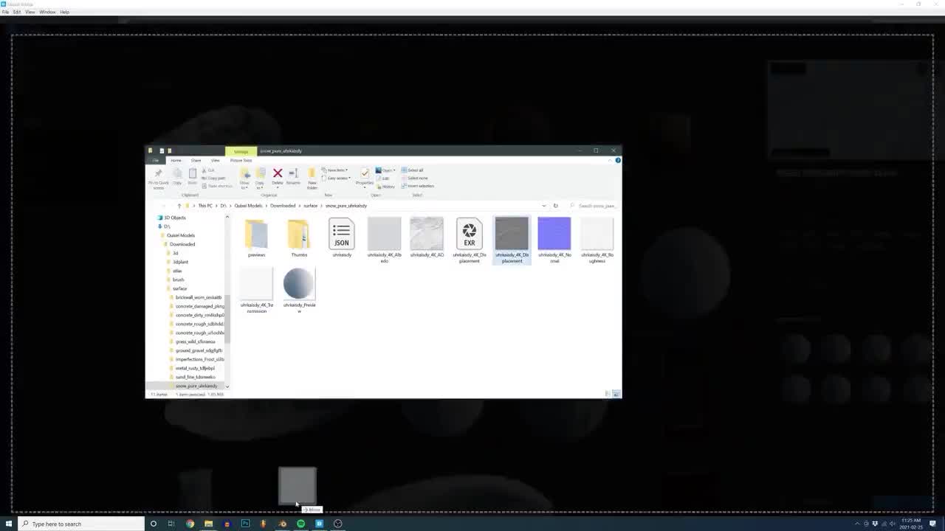
Task: Open the Open dropdown in ribbon
Action: [x=385, y=170]
